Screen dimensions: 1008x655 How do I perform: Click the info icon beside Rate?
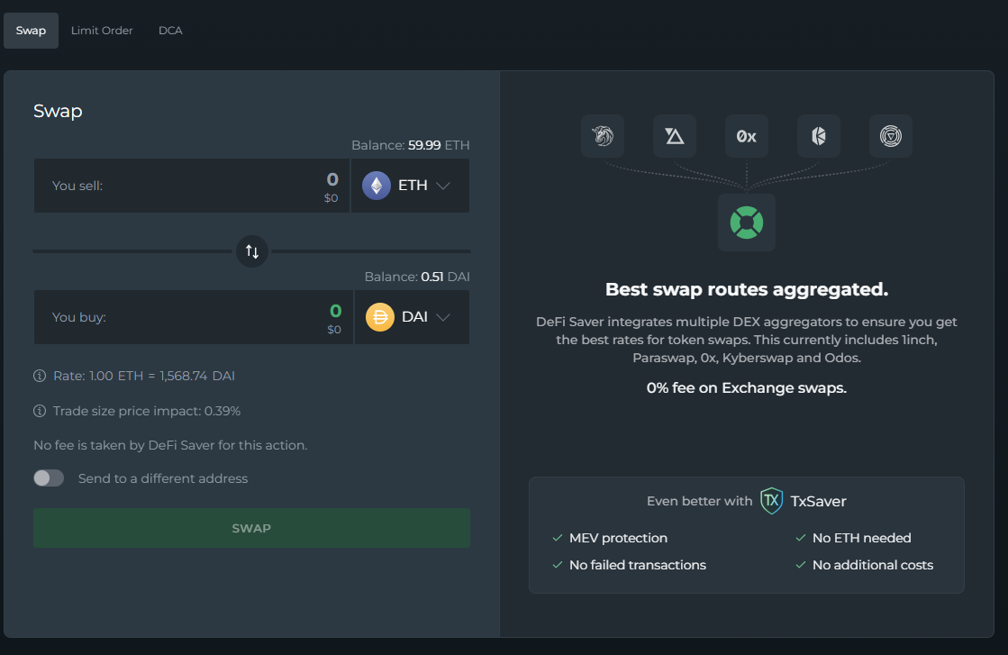point(40,376)
